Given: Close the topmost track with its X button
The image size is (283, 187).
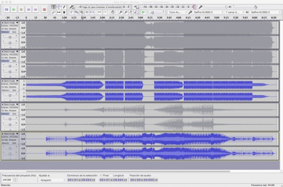Looking at the screenshot, I should [x=2, y=22].
